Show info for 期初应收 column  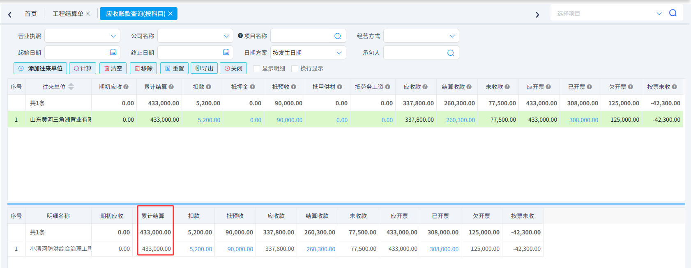[x=126, y=87]
